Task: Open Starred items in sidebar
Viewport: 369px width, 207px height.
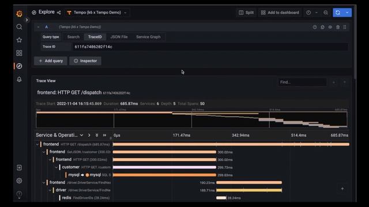Action: click(x=19, y=40)
